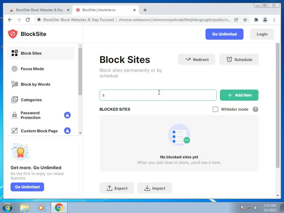
Task: Open Password Protection settings
Action: (x=41, y=115)
